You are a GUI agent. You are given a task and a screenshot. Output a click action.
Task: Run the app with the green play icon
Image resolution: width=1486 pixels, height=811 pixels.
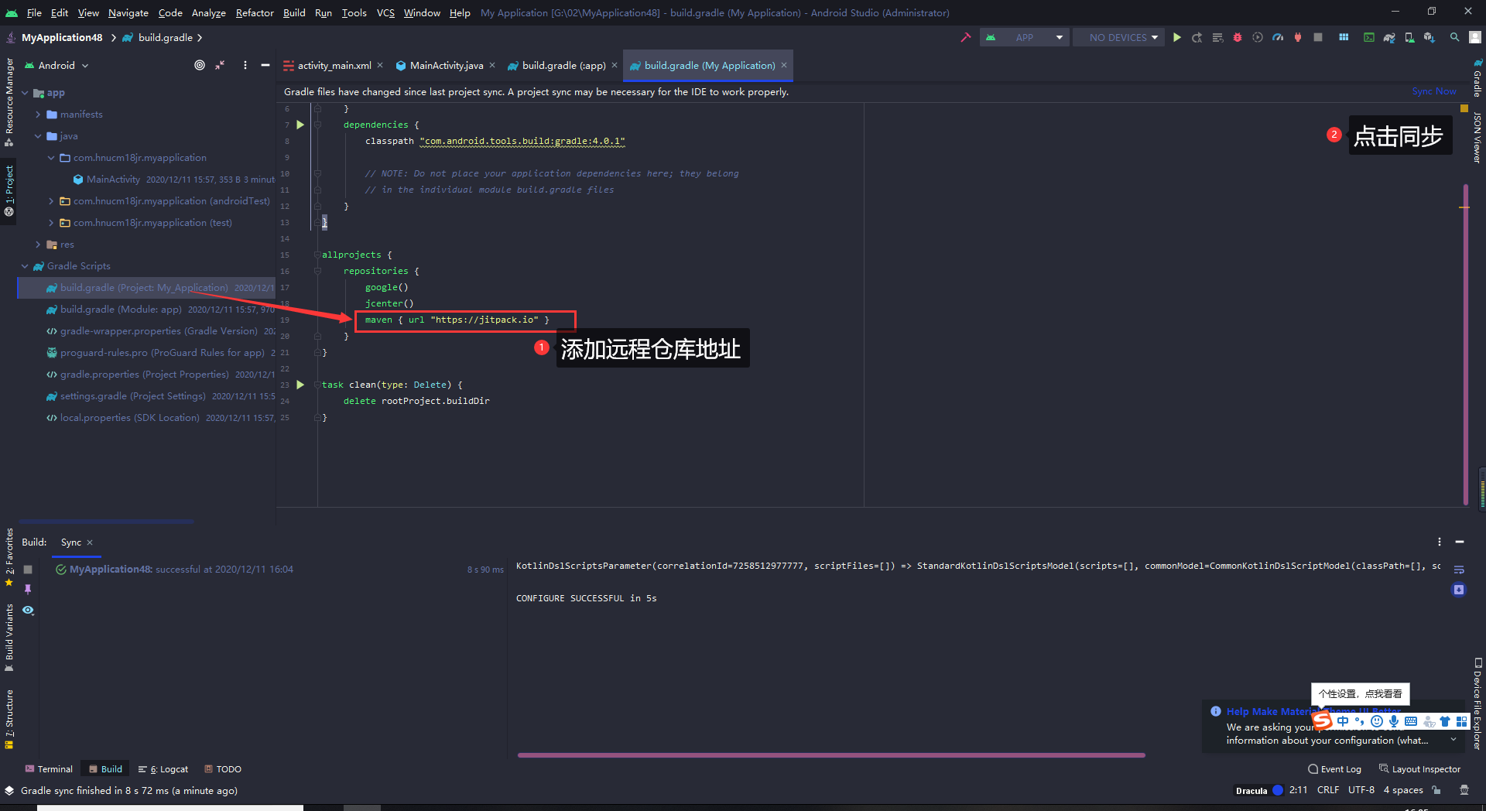coord(1177,37)
